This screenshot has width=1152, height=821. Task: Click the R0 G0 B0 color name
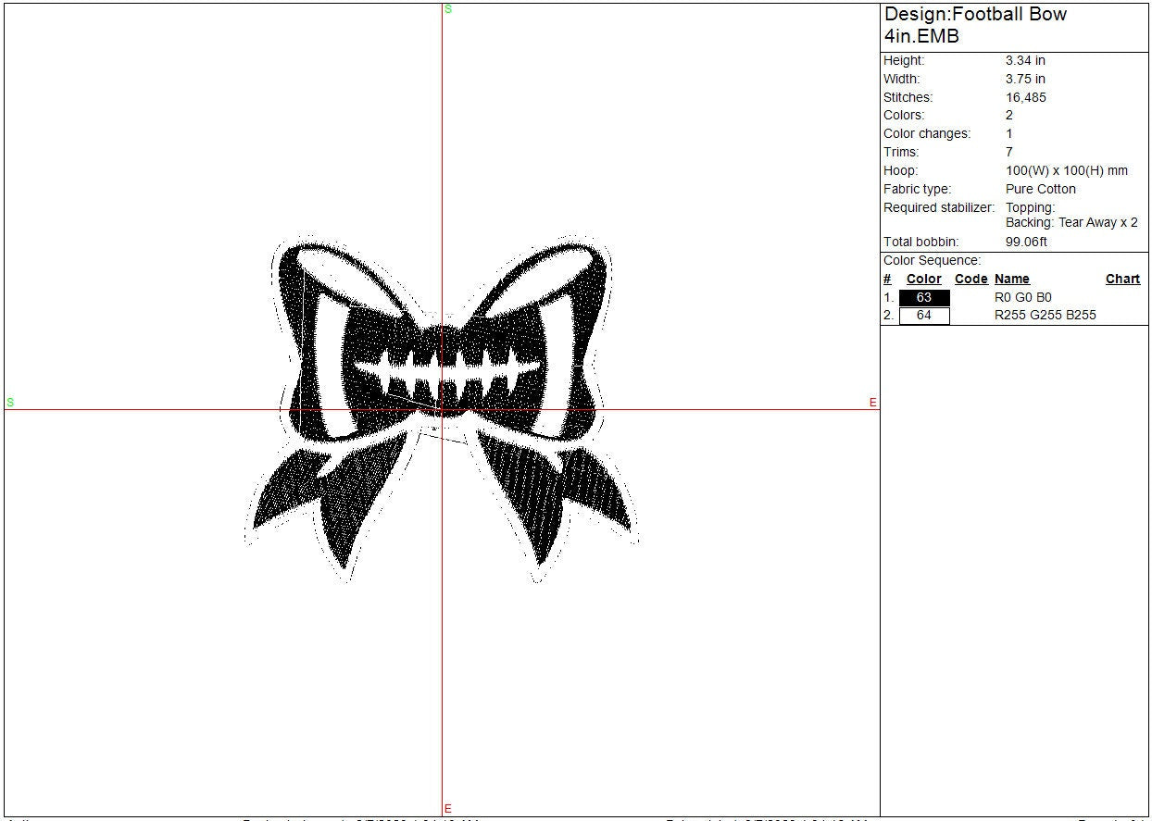coord(1022,297)
